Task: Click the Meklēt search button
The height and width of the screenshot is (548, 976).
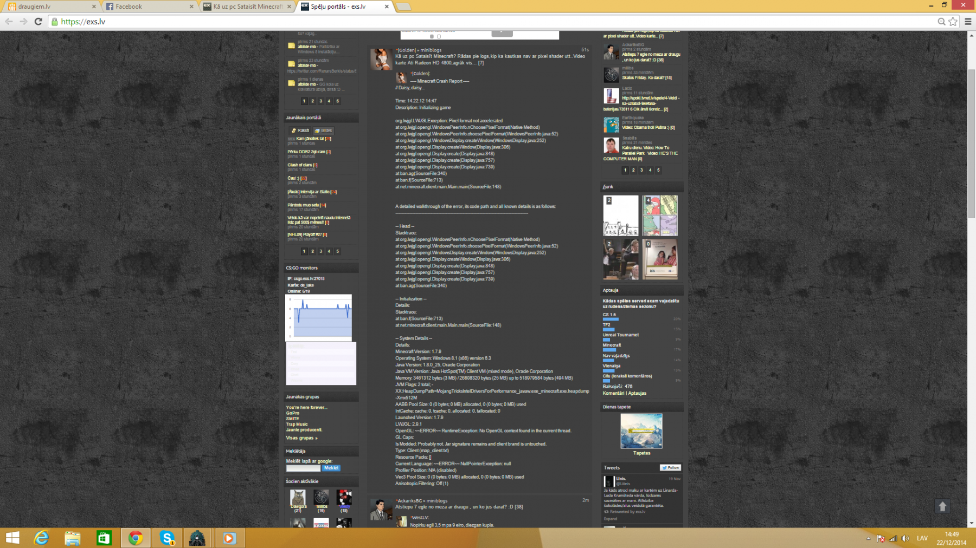Action: (x=331, y=468)
